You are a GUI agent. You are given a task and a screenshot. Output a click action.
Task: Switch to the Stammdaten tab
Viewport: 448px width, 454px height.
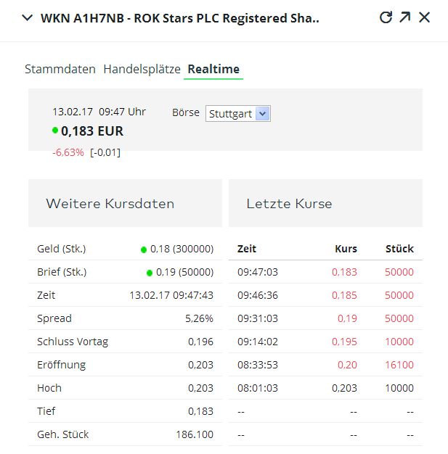(x=60, y=70)
